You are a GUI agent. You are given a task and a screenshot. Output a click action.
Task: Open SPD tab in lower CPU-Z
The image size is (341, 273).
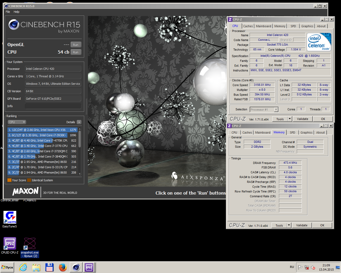coord(293,133)
